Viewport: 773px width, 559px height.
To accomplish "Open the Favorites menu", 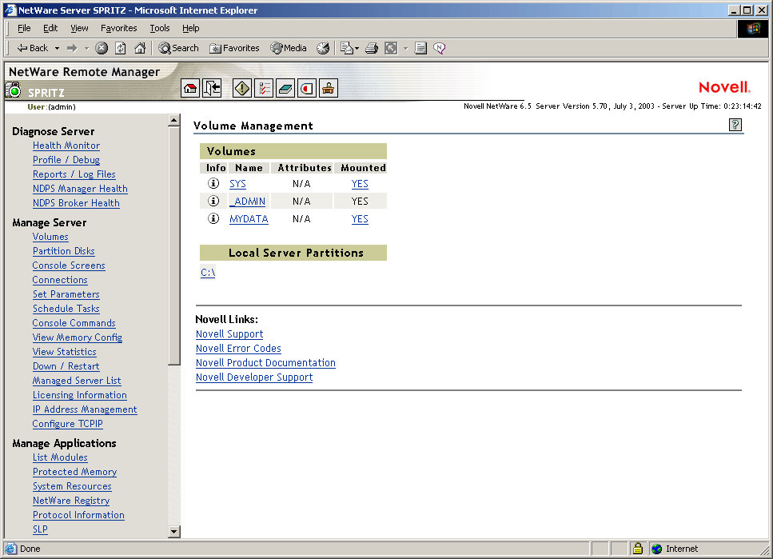I will tap(118, 28).
